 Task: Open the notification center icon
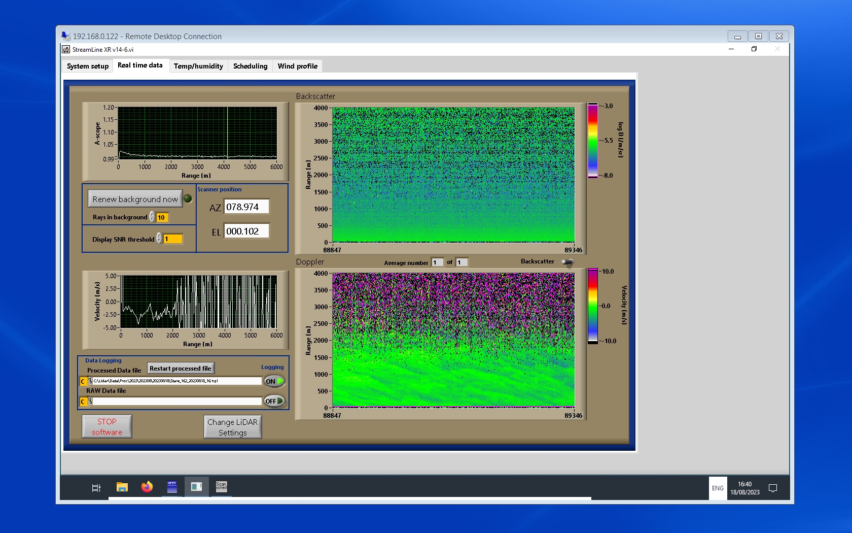773,488
